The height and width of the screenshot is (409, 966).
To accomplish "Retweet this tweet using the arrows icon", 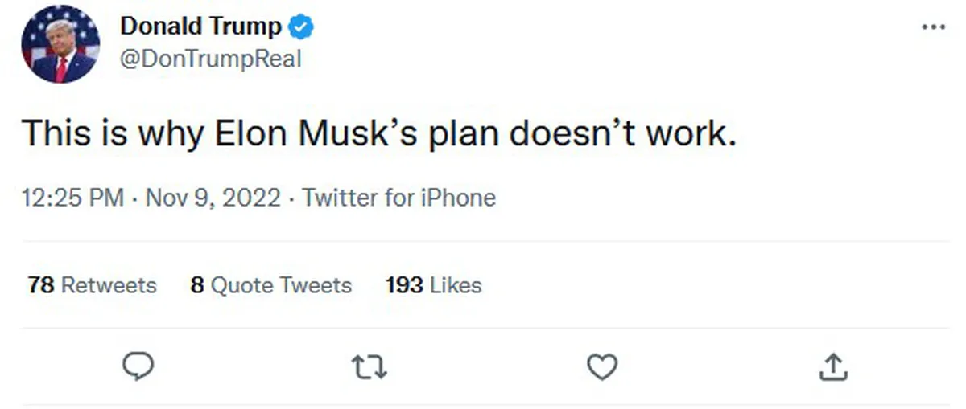I will [x=370, y=367].
